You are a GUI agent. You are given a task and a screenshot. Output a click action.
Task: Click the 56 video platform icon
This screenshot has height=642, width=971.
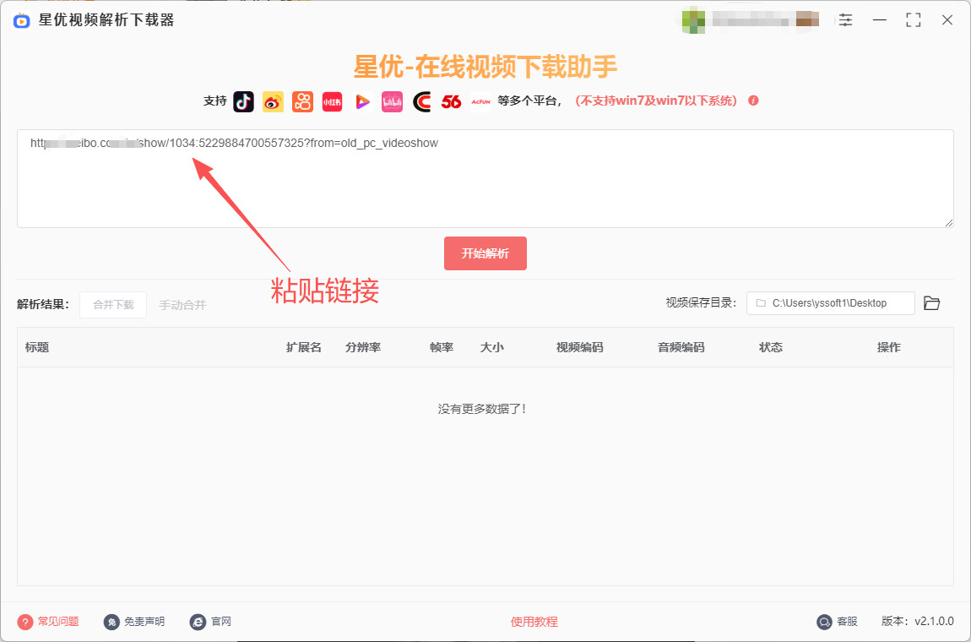point(452,101)
